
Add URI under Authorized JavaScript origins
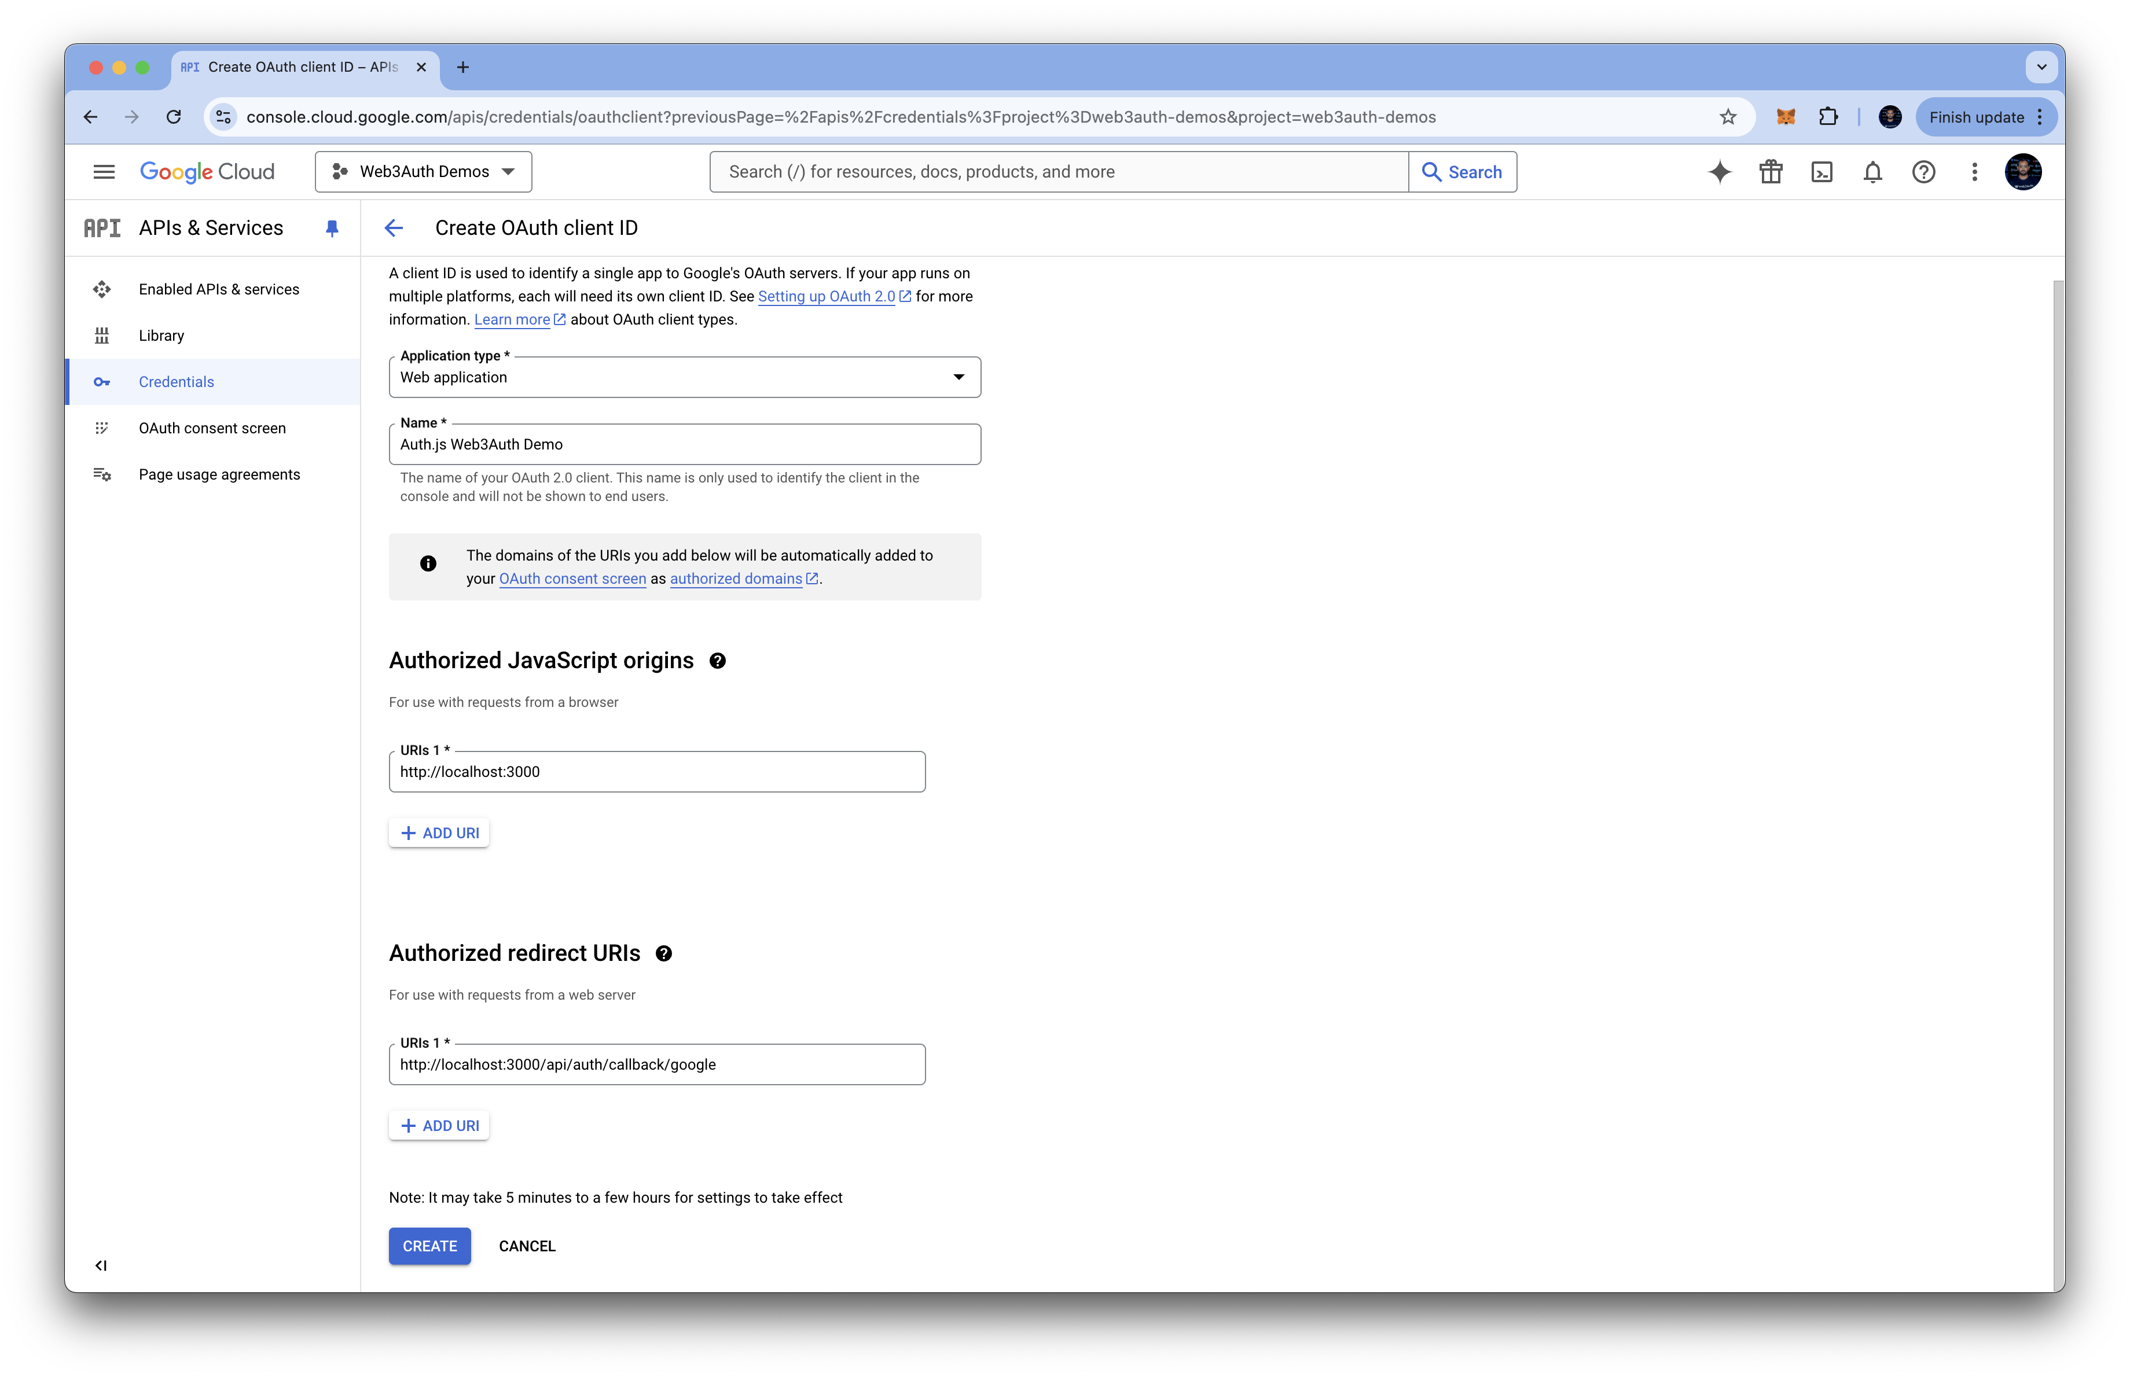[x=439, y=832]
